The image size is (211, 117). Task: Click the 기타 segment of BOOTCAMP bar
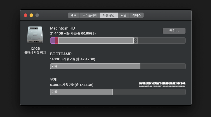coord(95,66)
